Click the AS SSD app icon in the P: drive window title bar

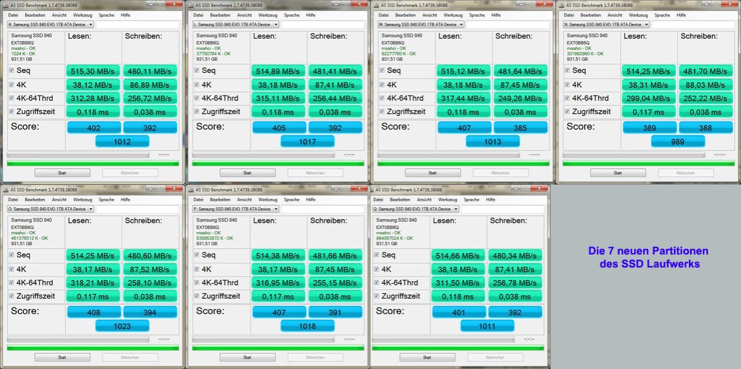(191, 189)
